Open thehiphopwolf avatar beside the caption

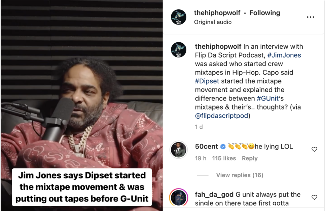(178, 50)
